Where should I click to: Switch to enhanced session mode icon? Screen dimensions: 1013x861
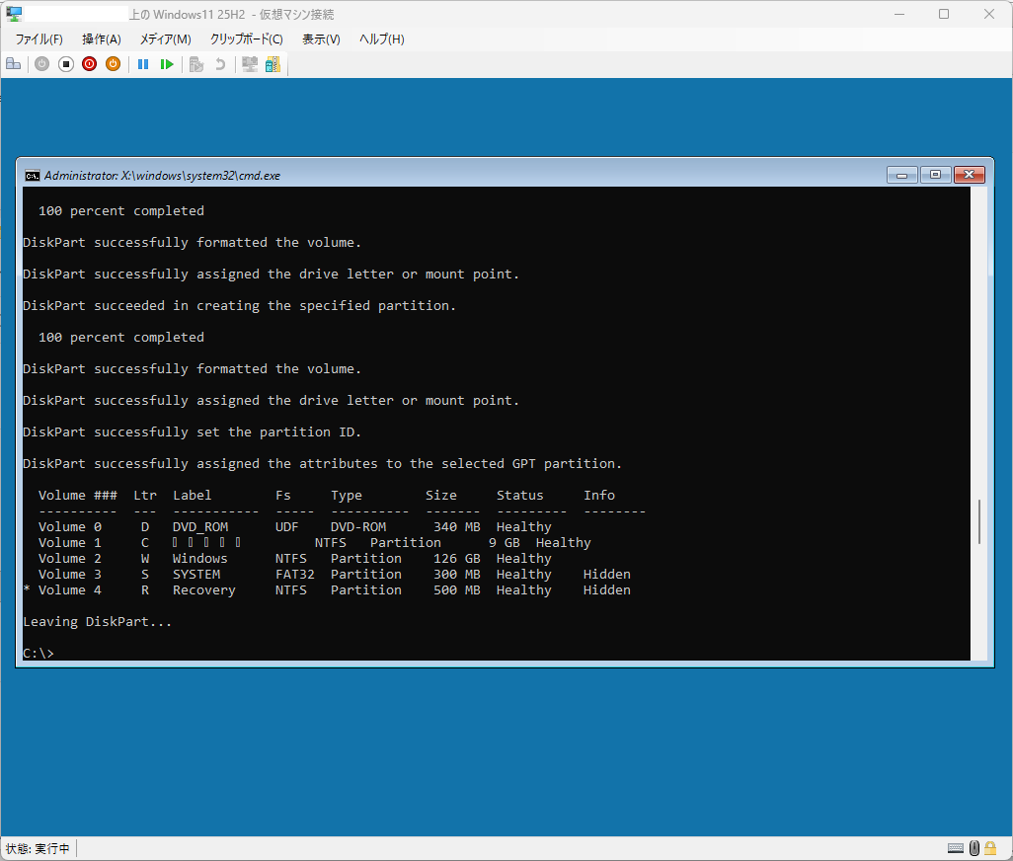coord(250,64)
